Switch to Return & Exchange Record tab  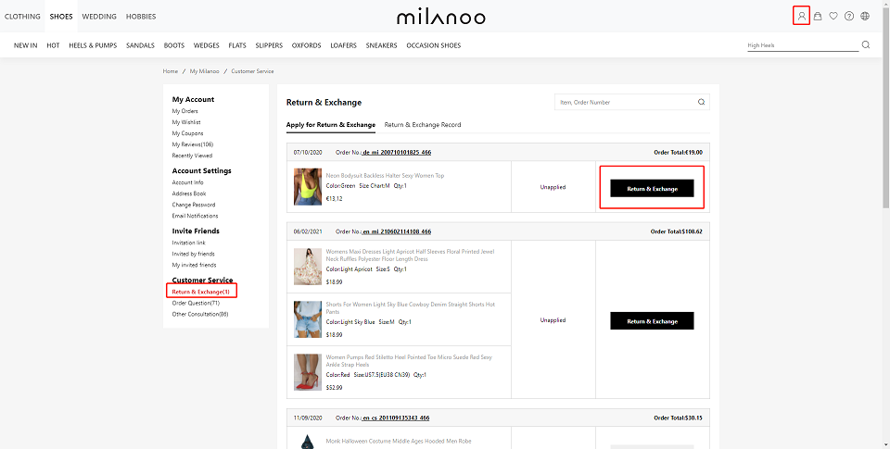coord(423,125)
